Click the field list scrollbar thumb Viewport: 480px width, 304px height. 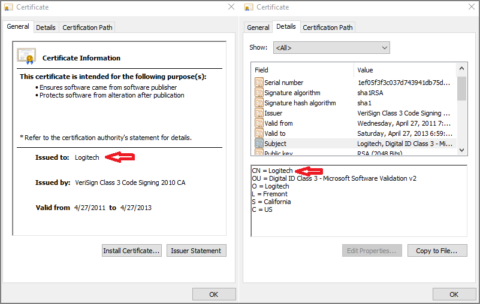click(x=461, y=89)
